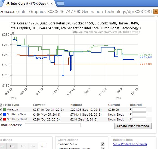158x149 pixels.
Task: Click the amazon.co.uk URL in address bar
Action: click(76, 12)
